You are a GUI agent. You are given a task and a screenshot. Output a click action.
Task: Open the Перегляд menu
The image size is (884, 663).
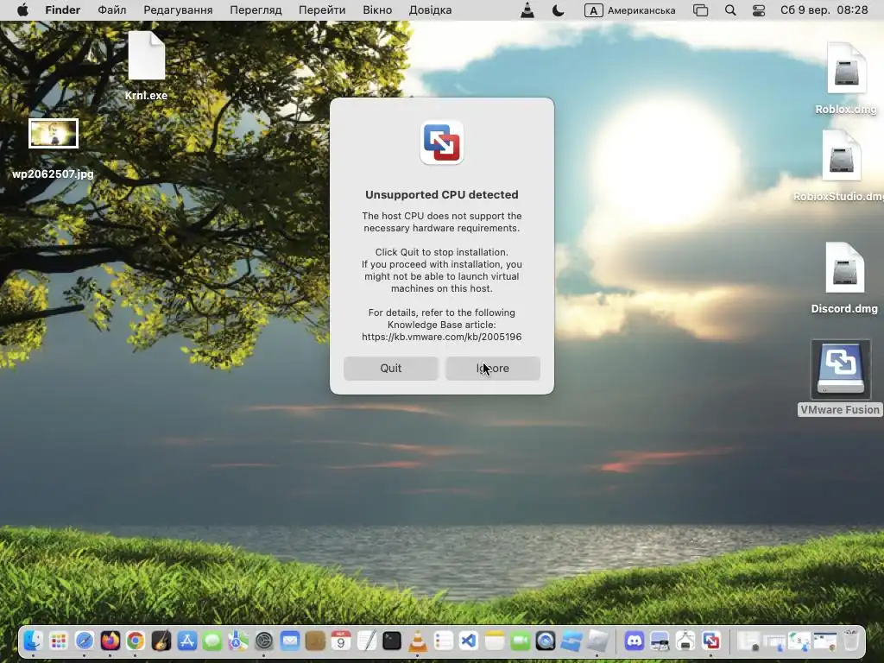coord(256,10)
